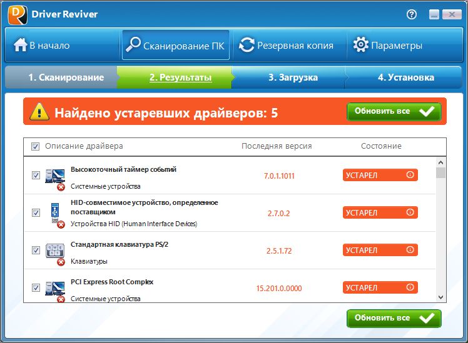The width and height of the screenshot is (468, 343).
Task: Click version 15.201.0.0000
Action: click(279, 289)
